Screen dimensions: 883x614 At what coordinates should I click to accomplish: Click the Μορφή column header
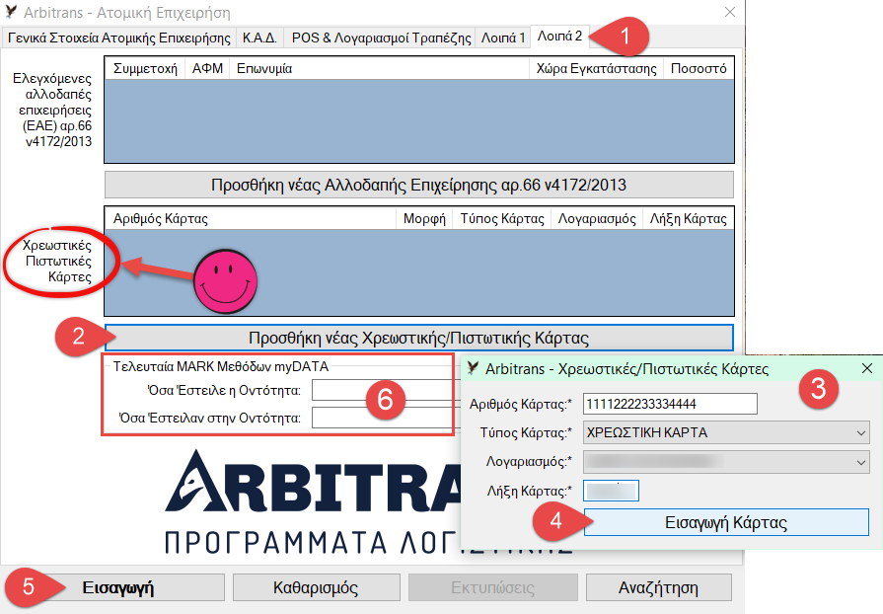(x=424, y=218)
